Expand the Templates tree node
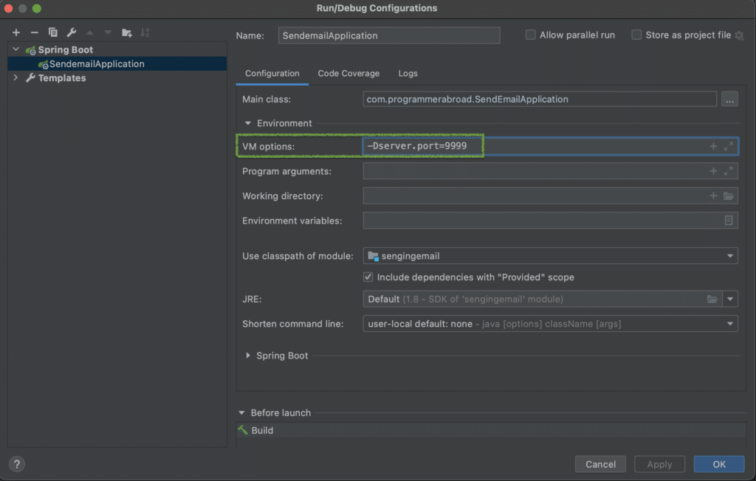This screenshot has width=756, height=481. 16,77
